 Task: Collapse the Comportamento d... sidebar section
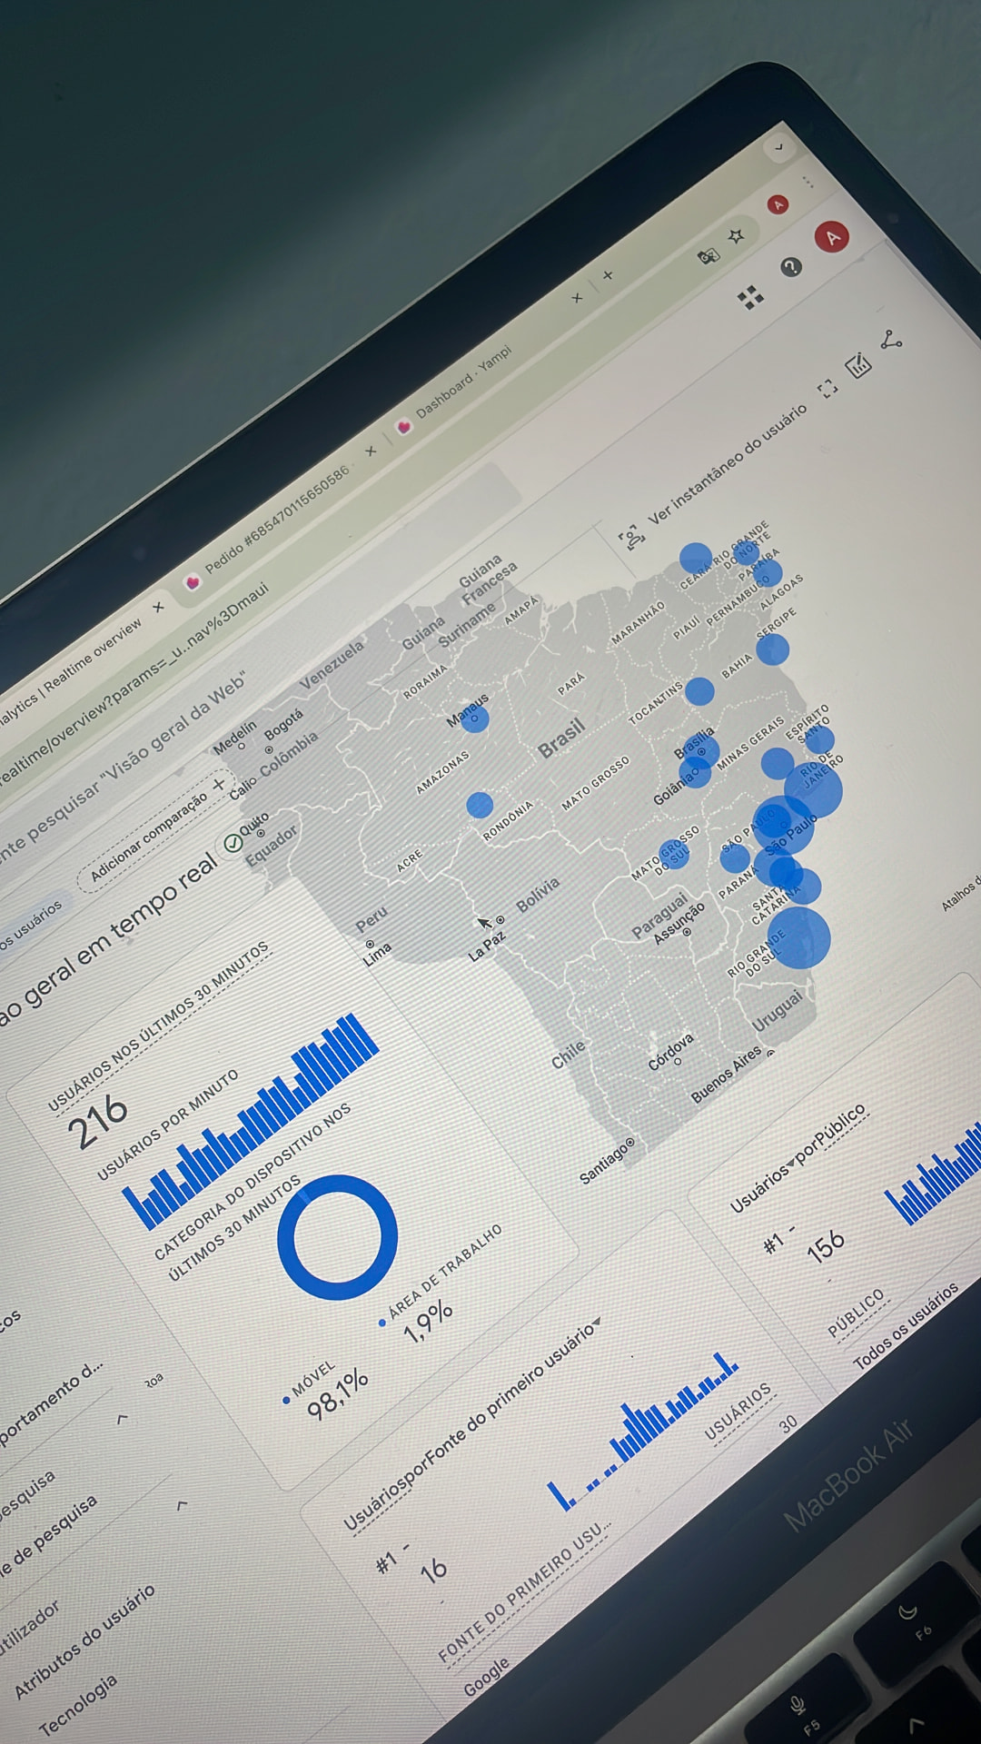coord(122,1418)
